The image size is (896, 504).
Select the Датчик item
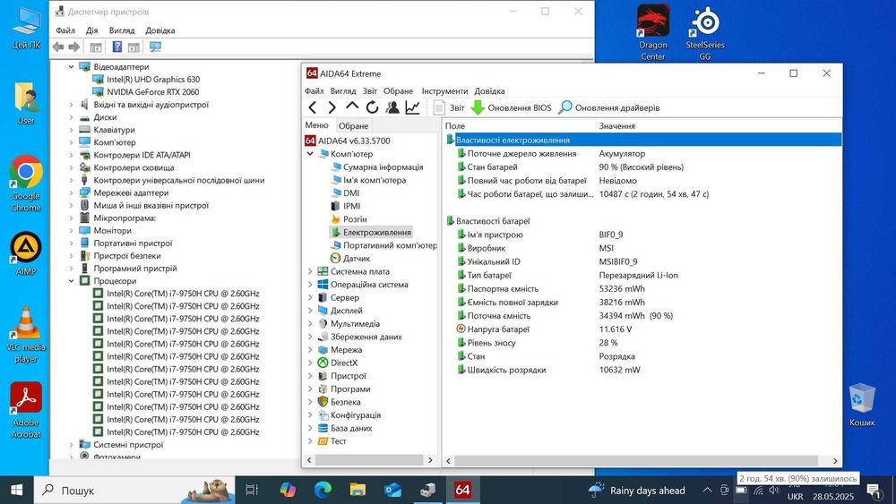pos(357,258)
